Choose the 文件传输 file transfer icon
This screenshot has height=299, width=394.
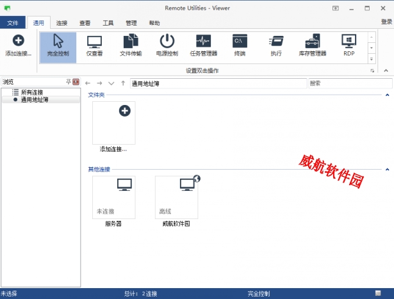tap(131, 46)
